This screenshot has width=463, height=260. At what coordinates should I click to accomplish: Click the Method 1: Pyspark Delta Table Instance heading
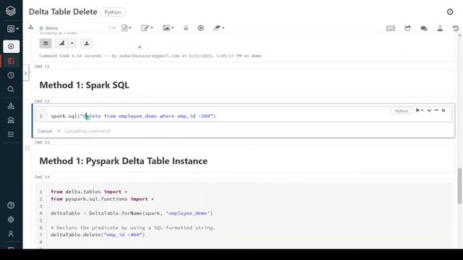[124, 161]
